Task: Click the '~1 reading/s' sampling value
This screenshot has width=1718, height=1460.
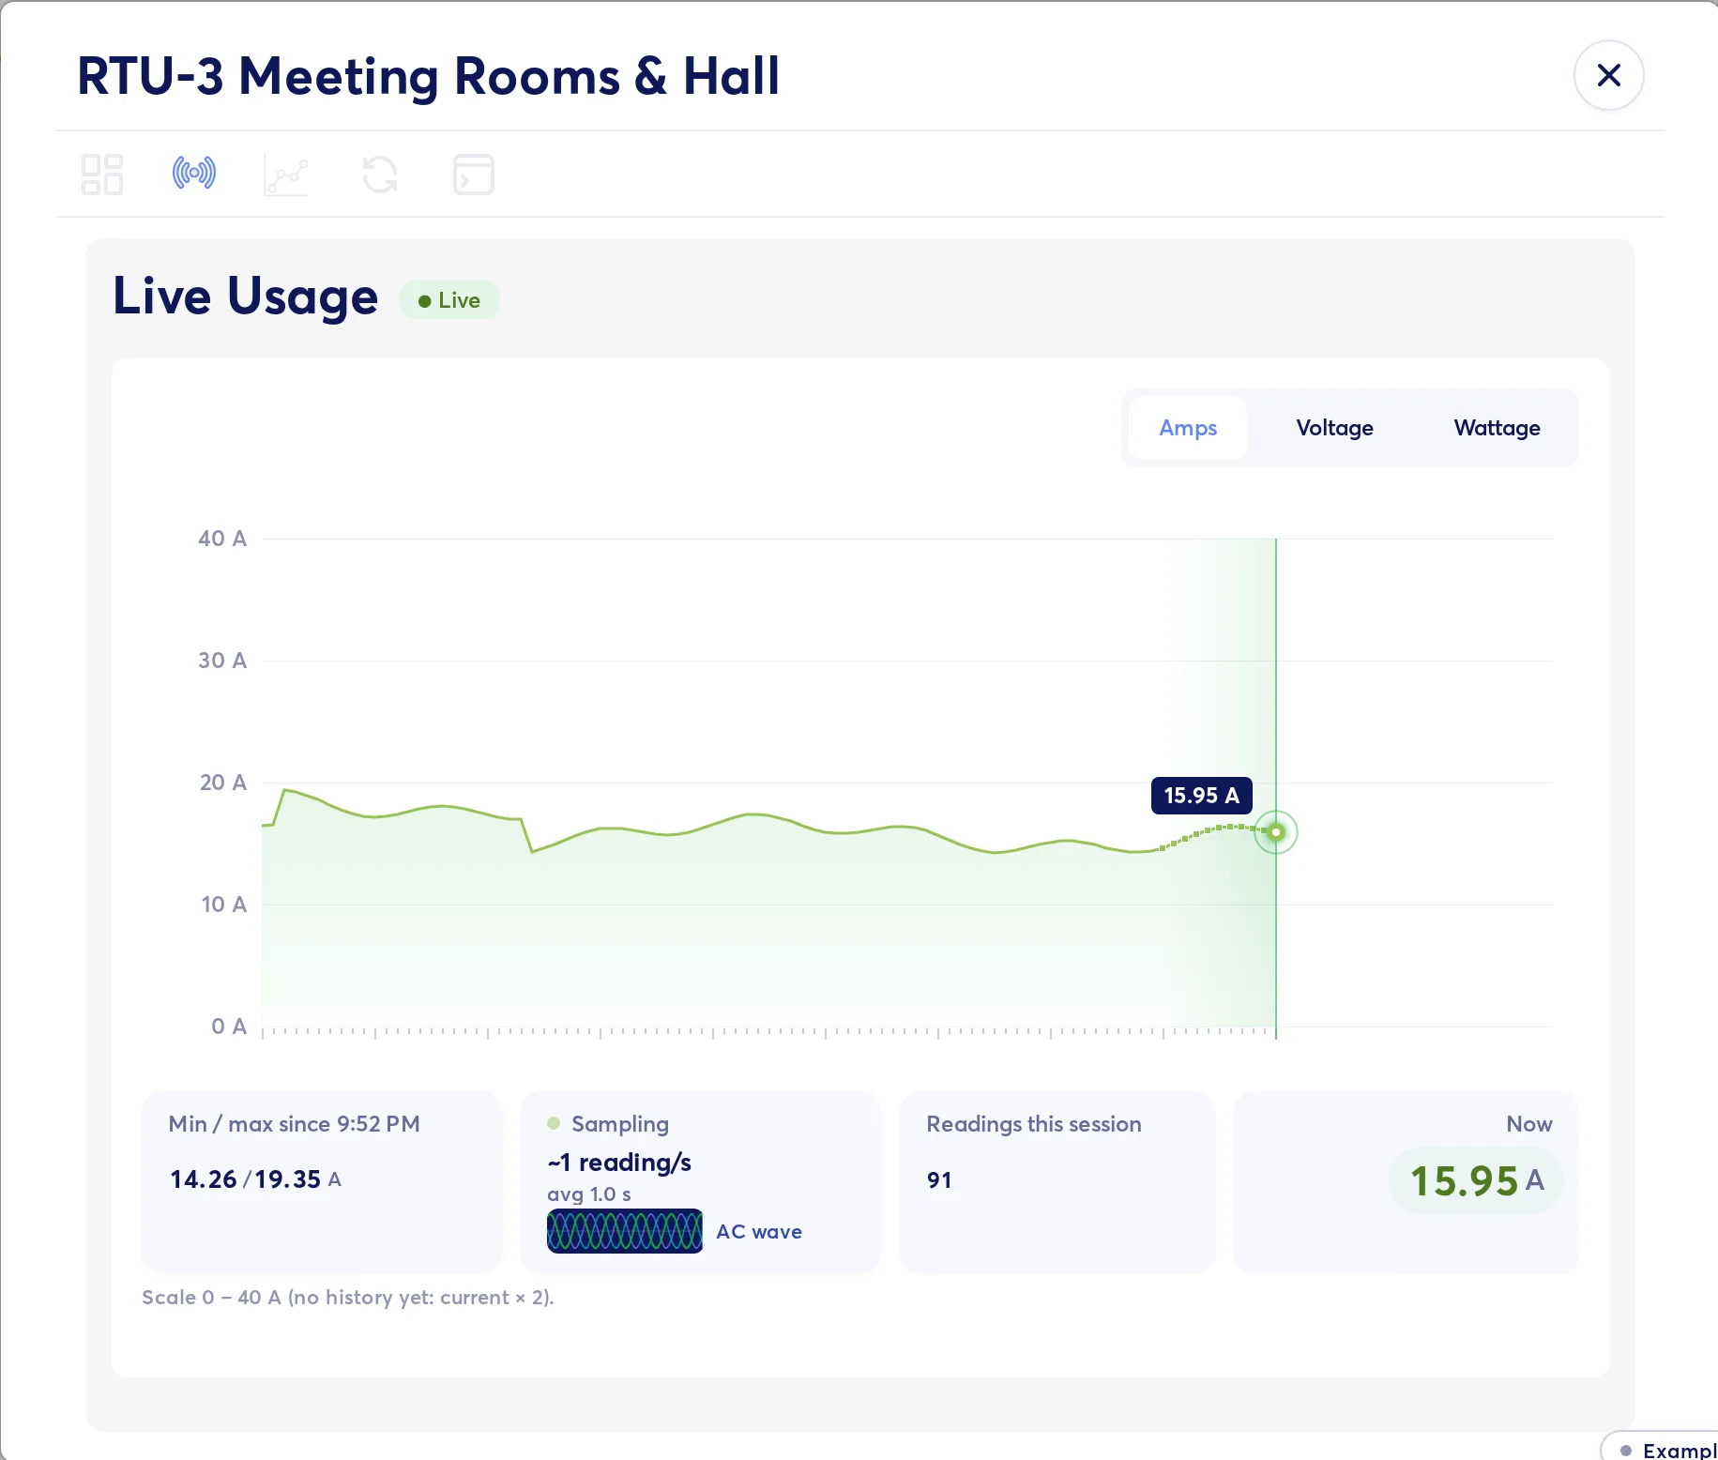Action: (619, 1163)
